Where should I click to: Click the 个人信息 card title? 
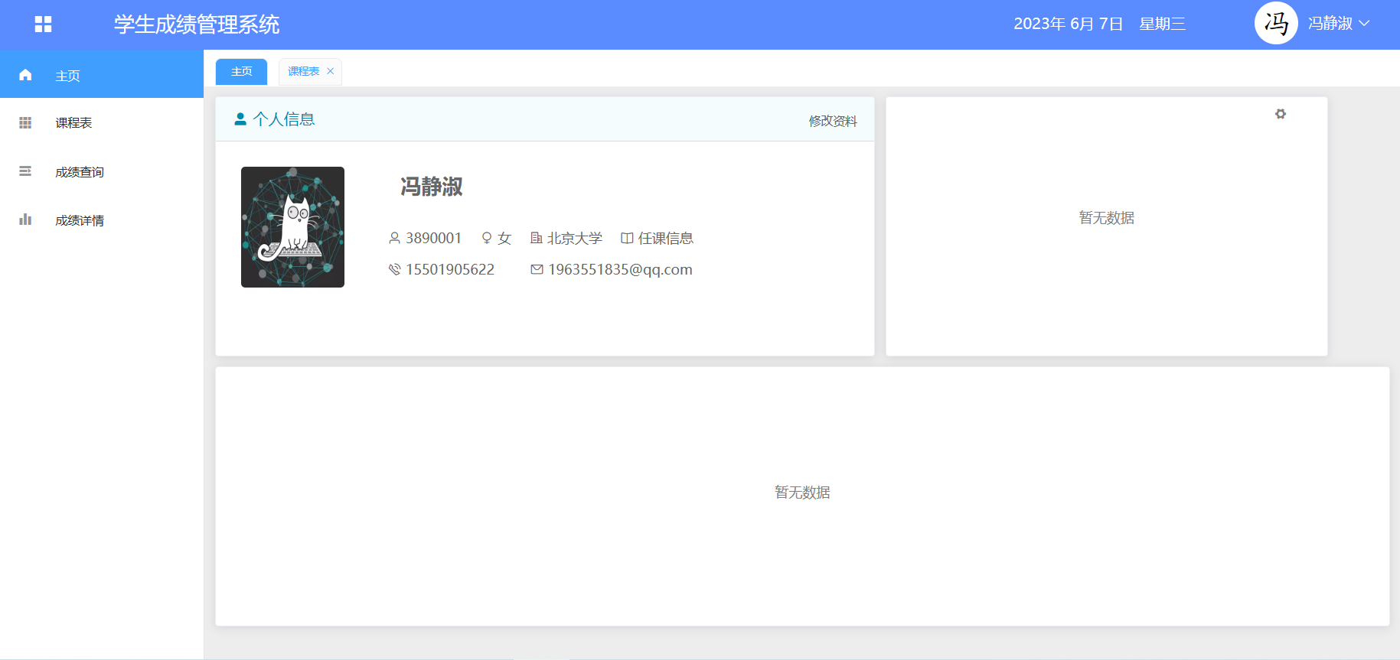[284, 119]
